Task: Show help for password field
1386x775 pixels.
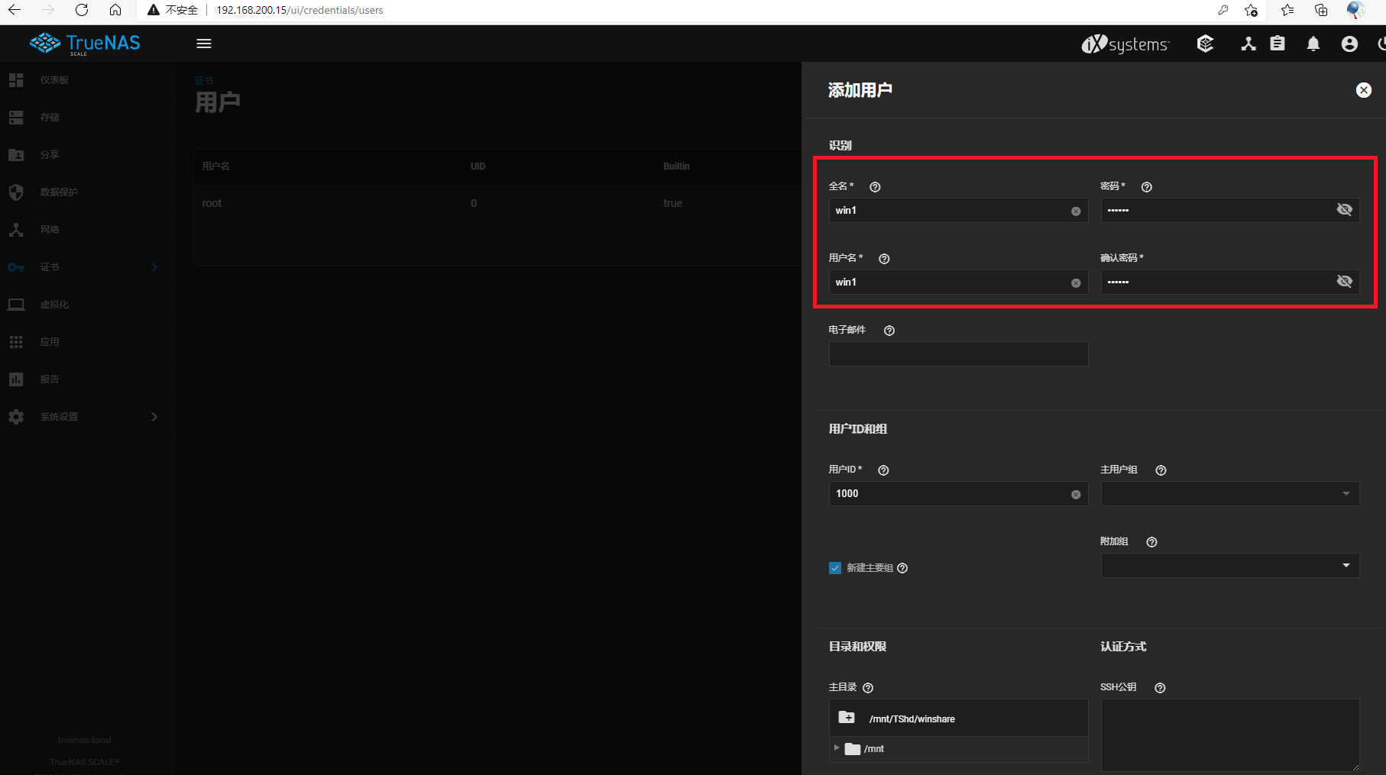Action: coord(1146,186)
